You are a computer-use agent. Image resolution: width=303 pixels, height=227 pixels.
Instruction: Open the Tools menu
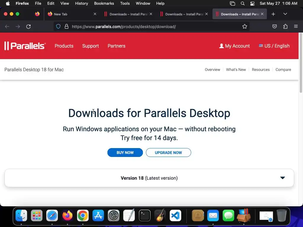click(125, 3)
